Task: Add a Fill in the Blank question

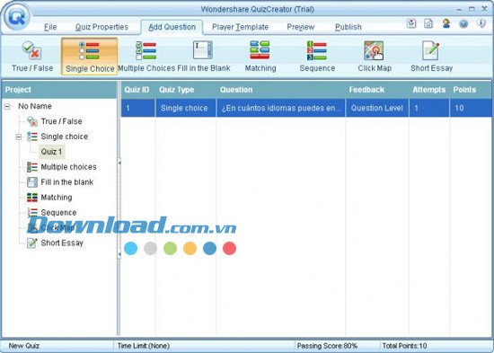Action: tap(203, 57)
